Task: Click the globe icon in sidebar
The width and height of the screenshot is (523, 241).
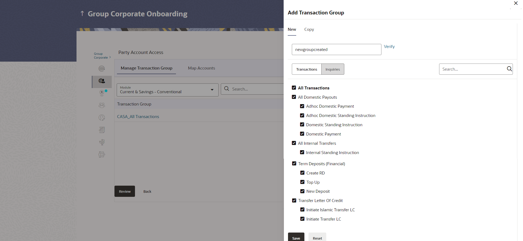Action: coord(102,68)
